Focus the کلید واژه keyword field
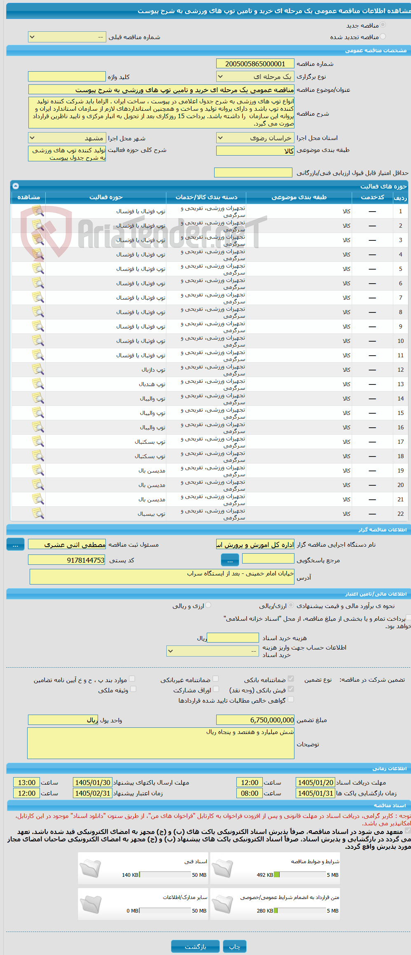Image resolution: width=411 pixels, height=955 pixels. pos(67,77)
